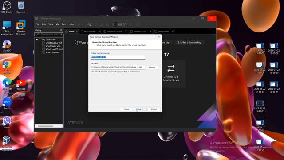Image resolution: width=284 pixels, height=160 pixels.
Task: Close the Windows 7 x64 tab
Action: (150, 32)
